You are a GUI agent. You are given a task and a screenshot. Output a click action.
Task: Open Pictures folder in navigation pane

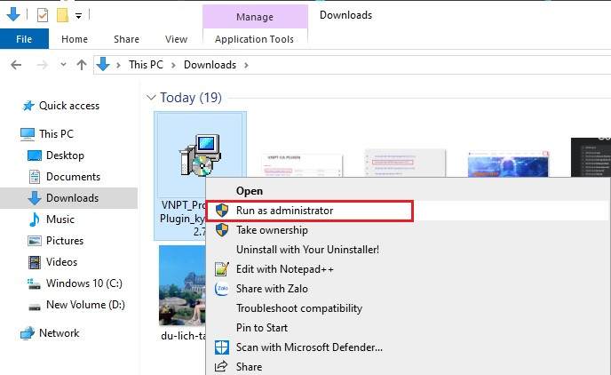64,241
